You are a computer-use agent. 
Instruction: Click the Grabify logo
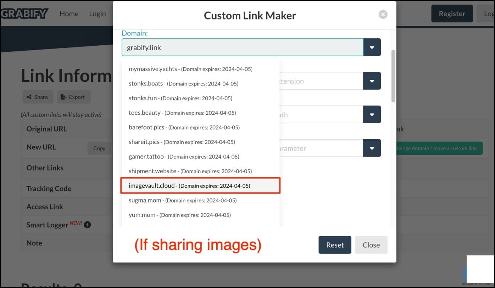pyautogui.click(x=24, y=14)
